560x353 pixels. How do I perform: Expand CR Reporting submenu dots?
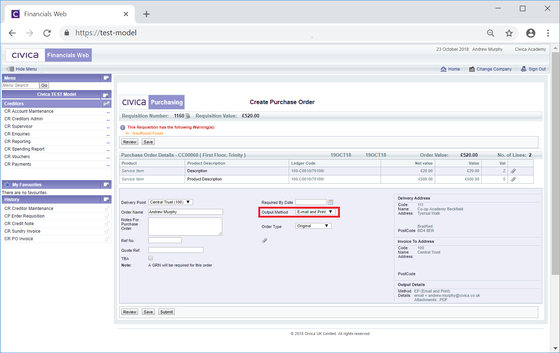coord(108,143)
